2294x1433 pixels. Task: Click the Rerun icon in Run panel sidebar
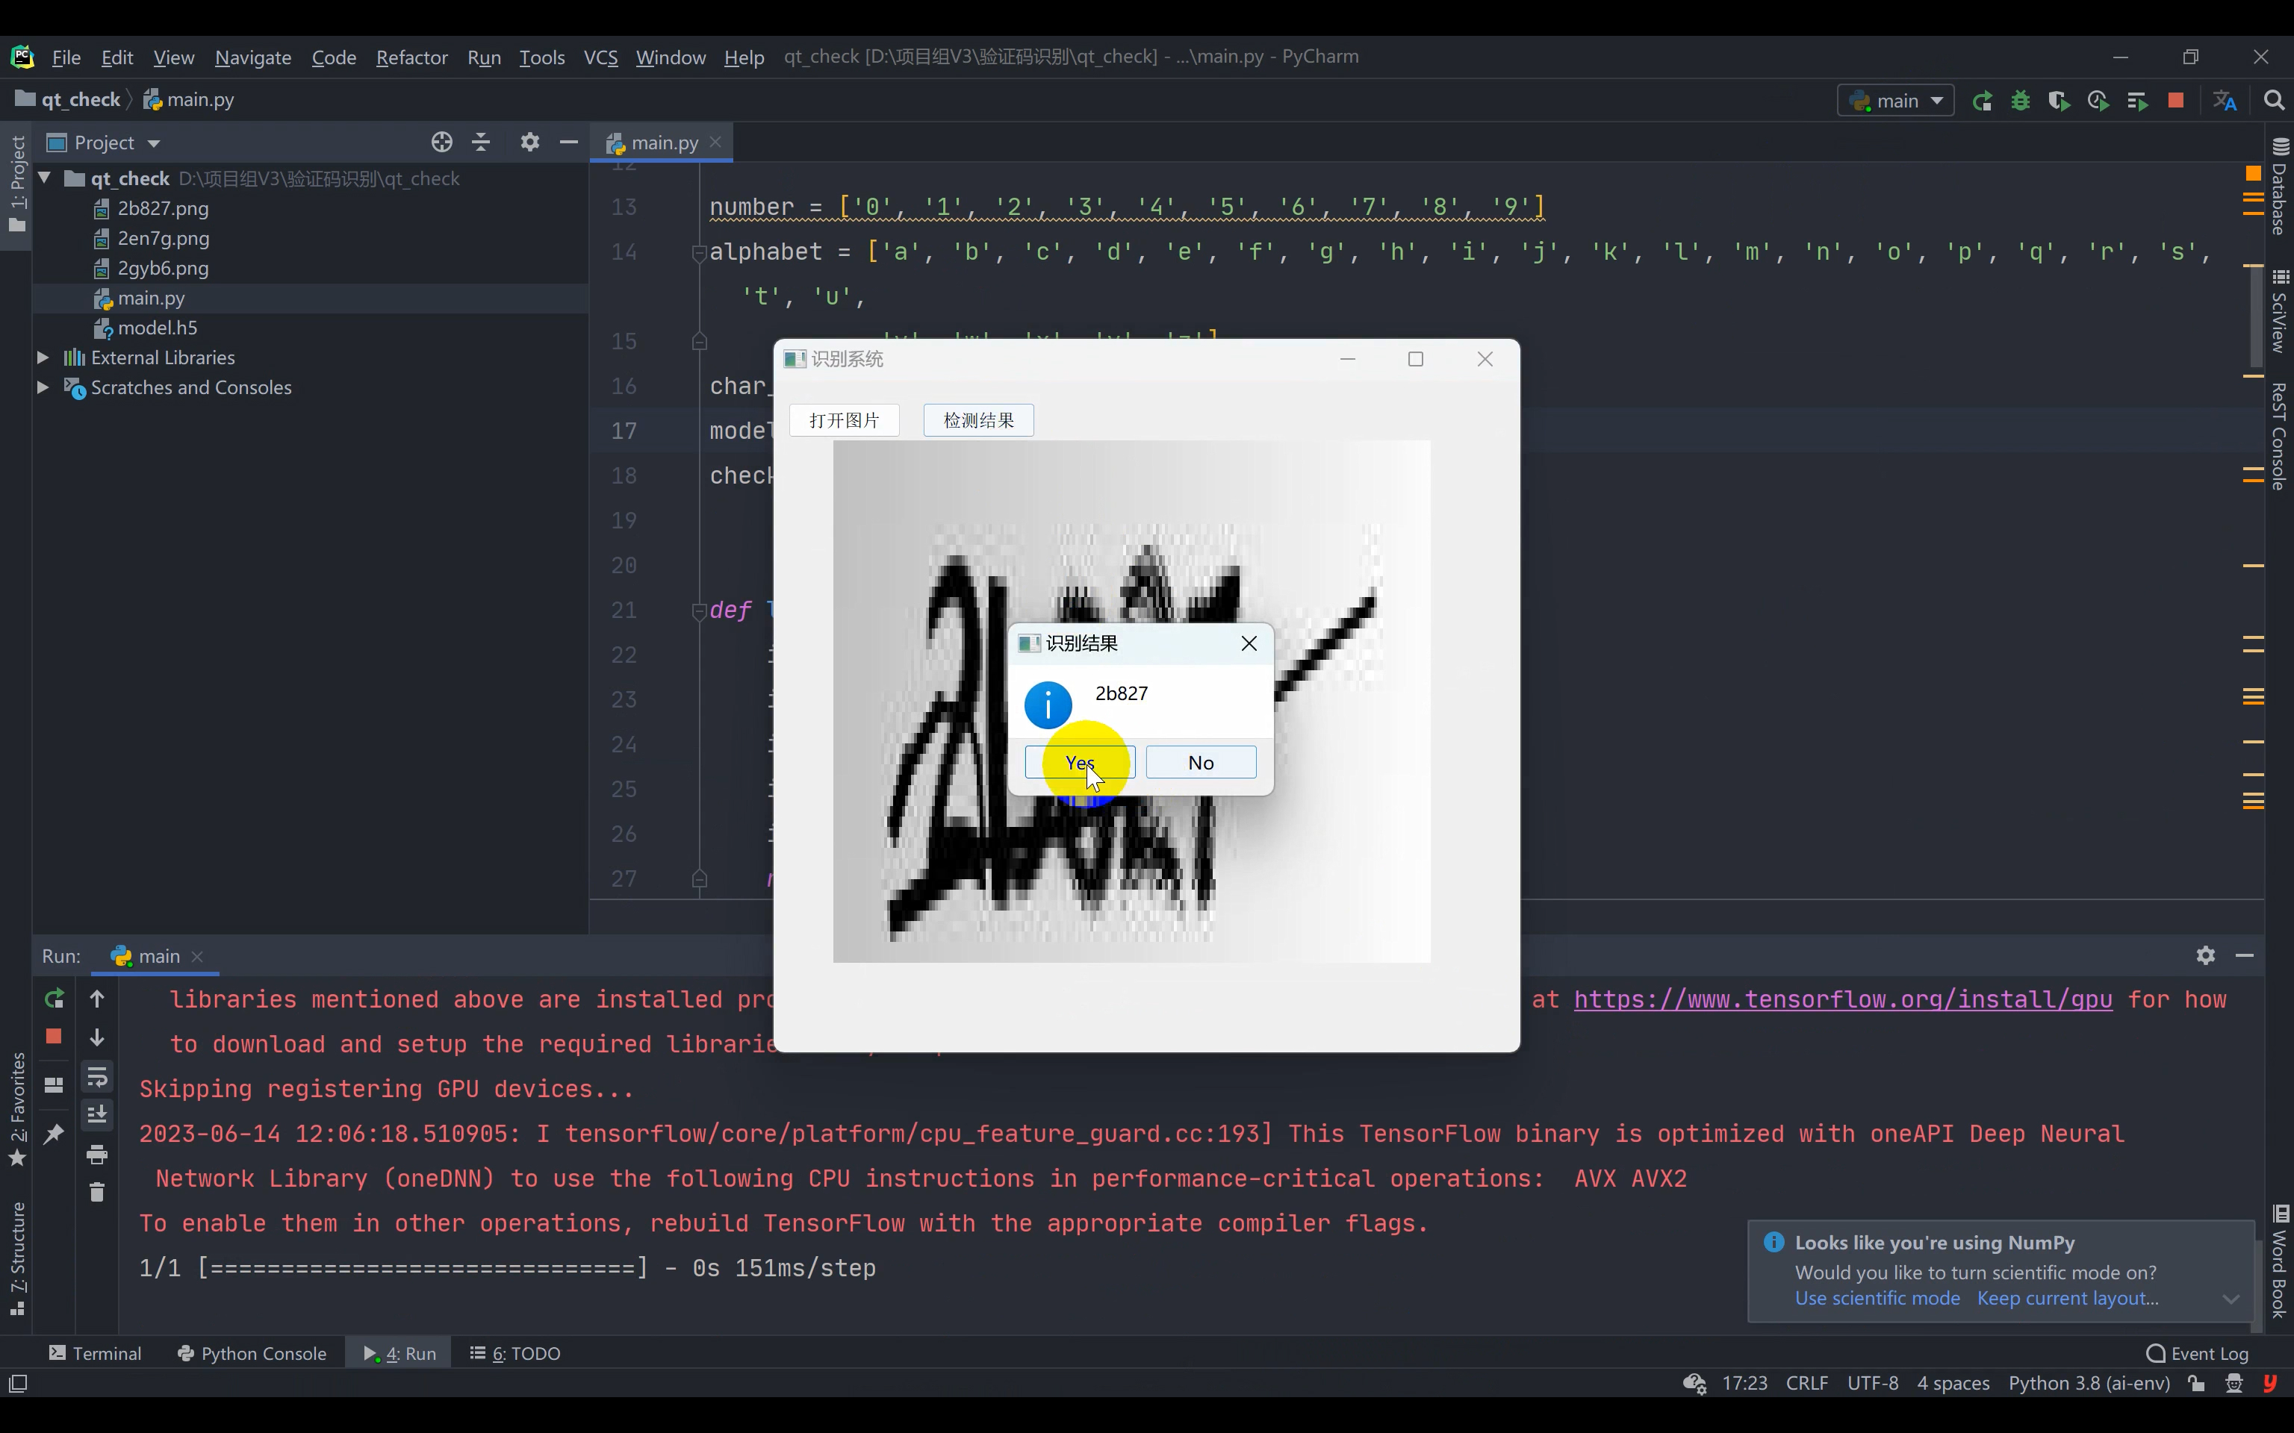click(54, 999)
